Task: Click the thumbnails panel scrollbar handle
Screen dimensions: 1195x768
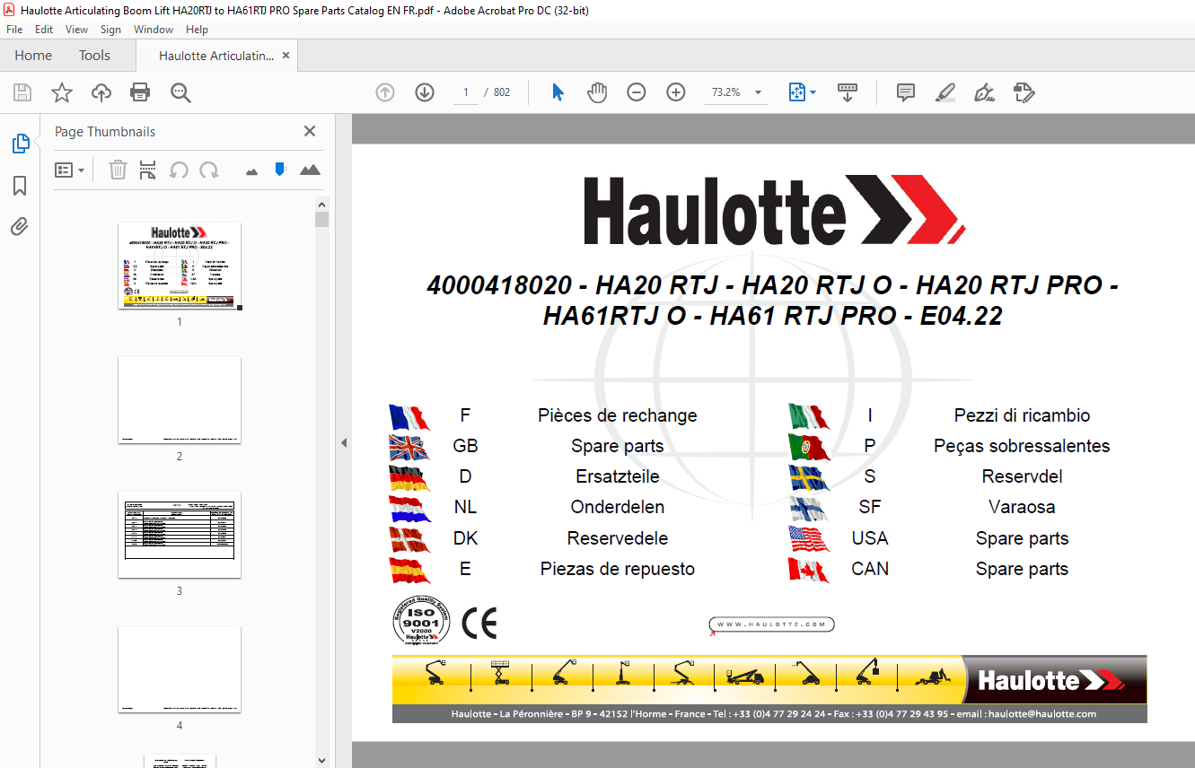Action: (322, 220)
